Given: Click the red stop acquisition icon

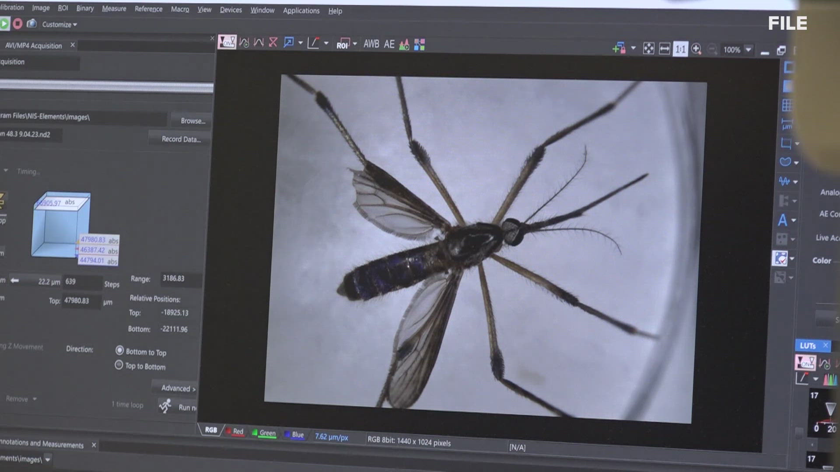Looking at the screenshot, I should (17, 24).
